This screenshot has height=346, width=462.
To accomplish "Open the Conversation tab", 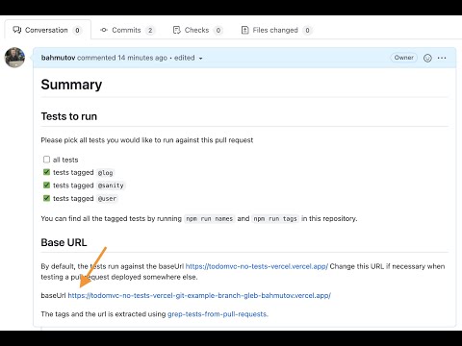I will (47, 30).
